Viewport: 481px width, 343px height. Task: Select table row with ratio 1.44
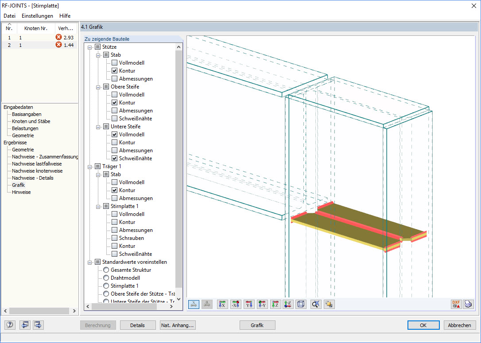(39, 45)
